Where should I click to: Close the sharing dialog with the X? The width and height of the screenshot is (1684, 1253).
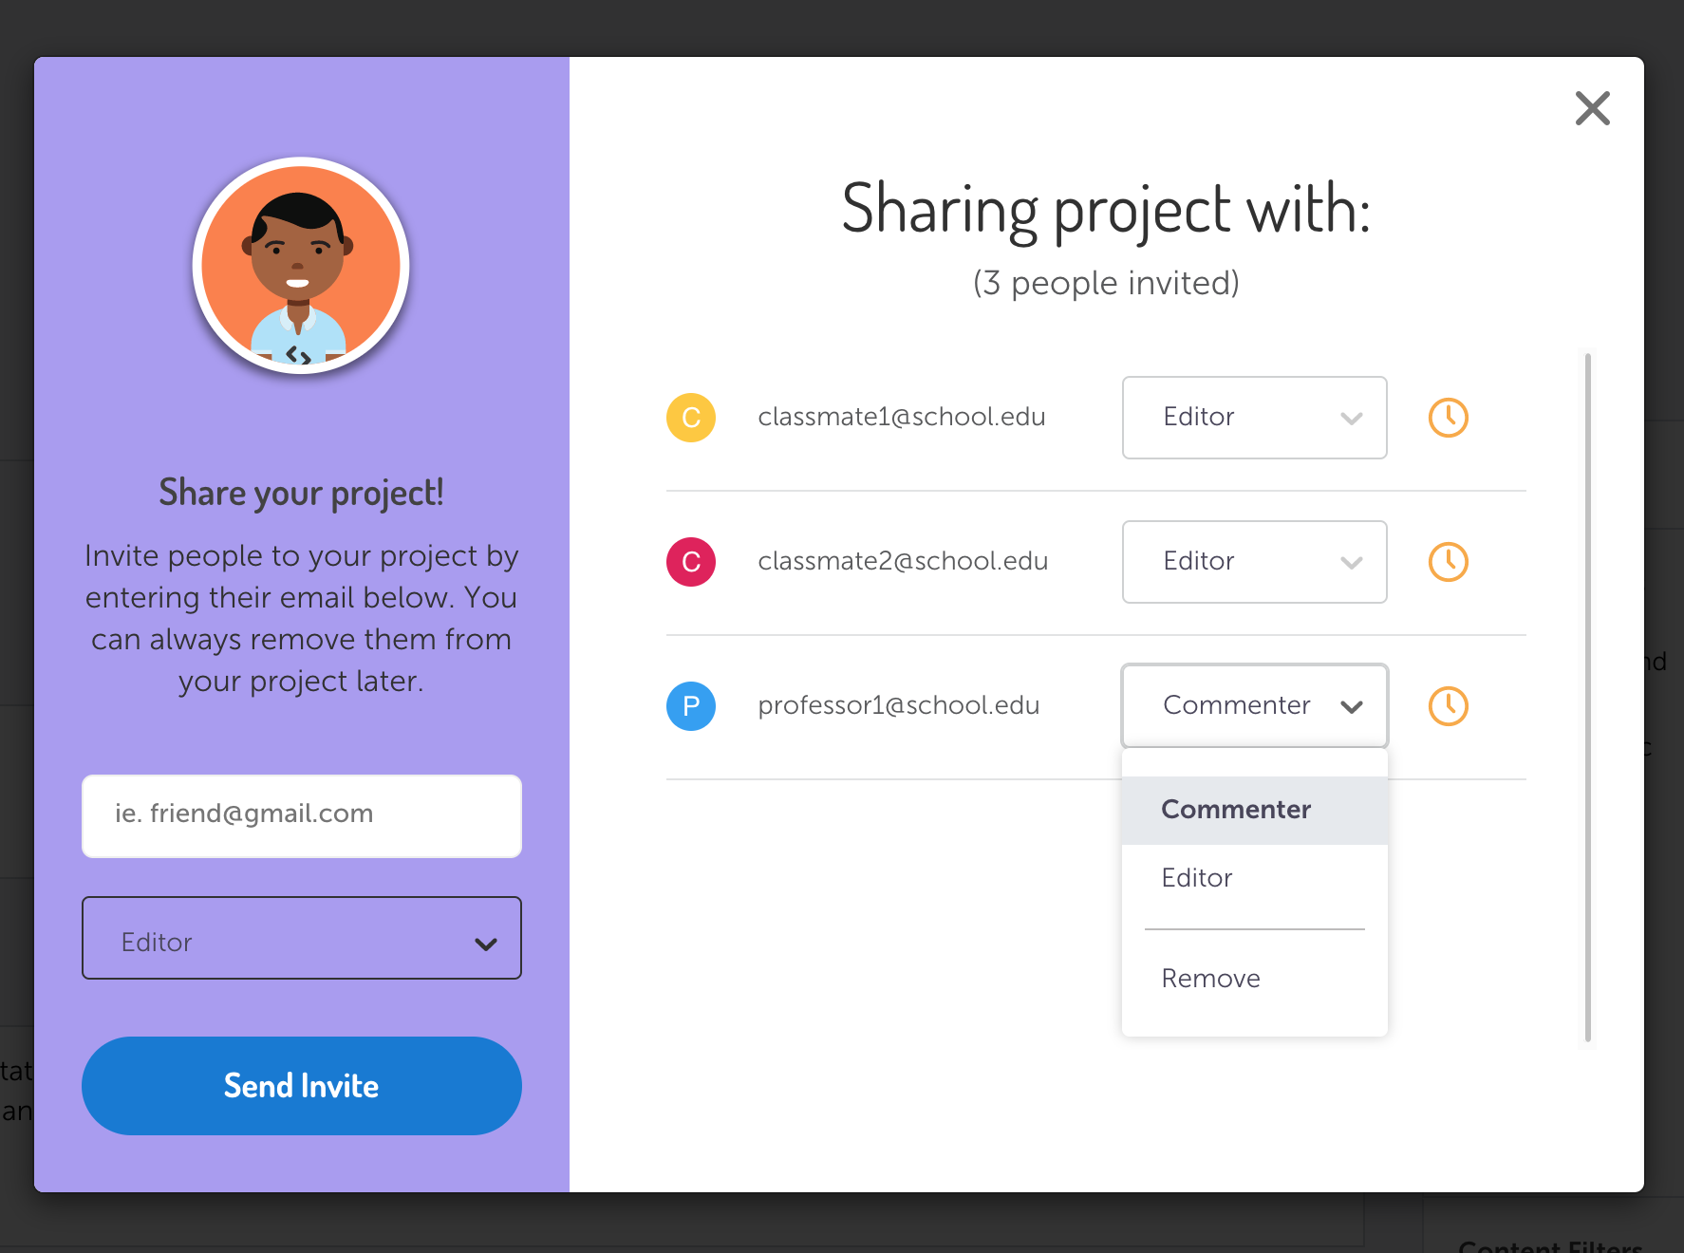pos(1592,108)
